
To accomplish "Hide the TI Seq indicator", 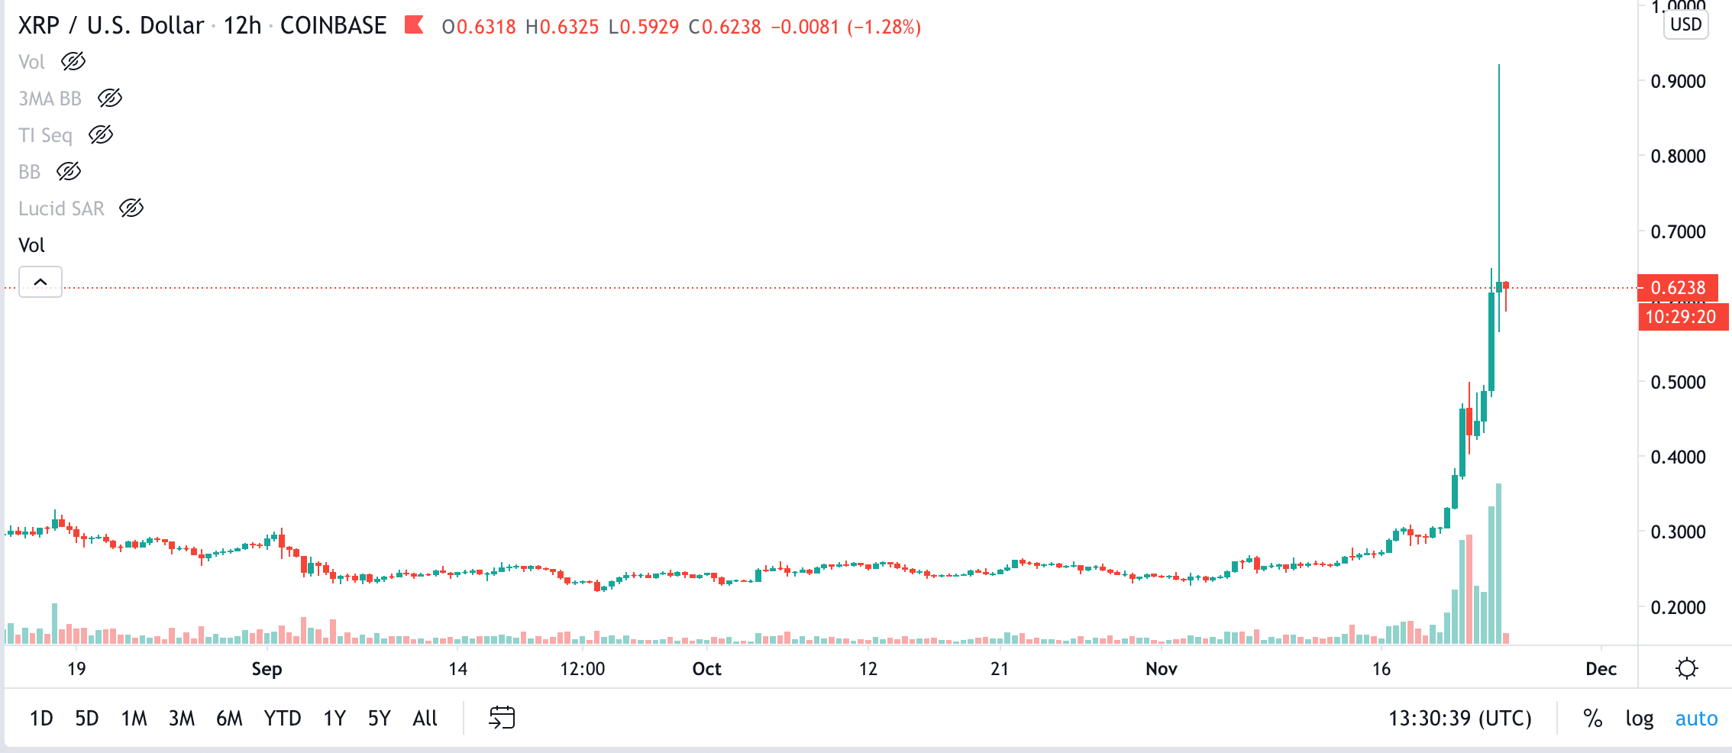I will [x=100, y=134].
